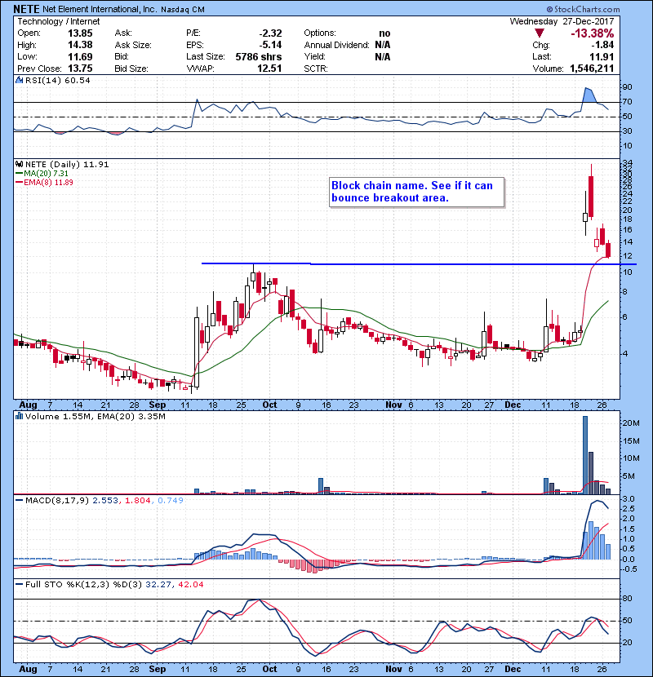This screenshot has width=653, height=677.
Task: Click the Options value no
Action: (384, 33)
